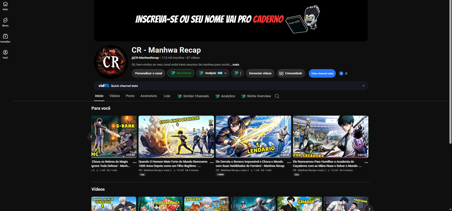Click the CR channel avatar

pyautogui.click(x=111, y=62)
